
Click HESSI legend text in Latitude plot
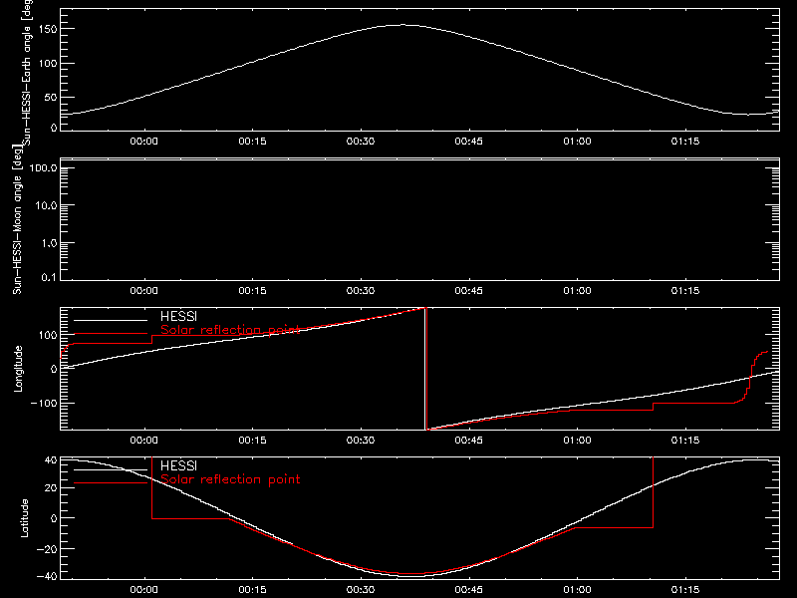pos(178,466)
